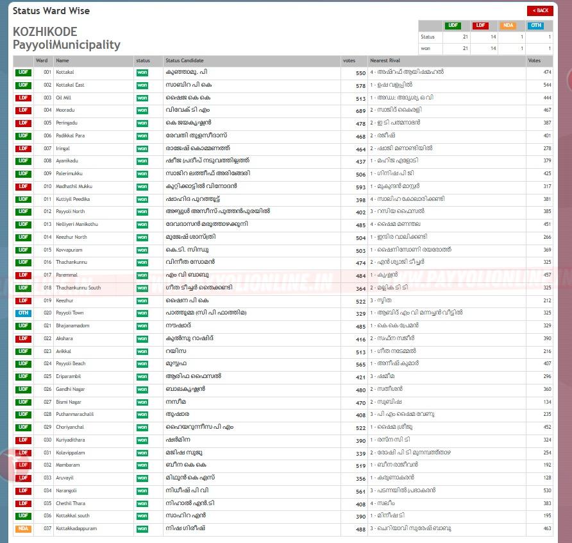572x543 pixels.
Task: Click the red LDF badge in summary table
Action: tap(480, 26)
